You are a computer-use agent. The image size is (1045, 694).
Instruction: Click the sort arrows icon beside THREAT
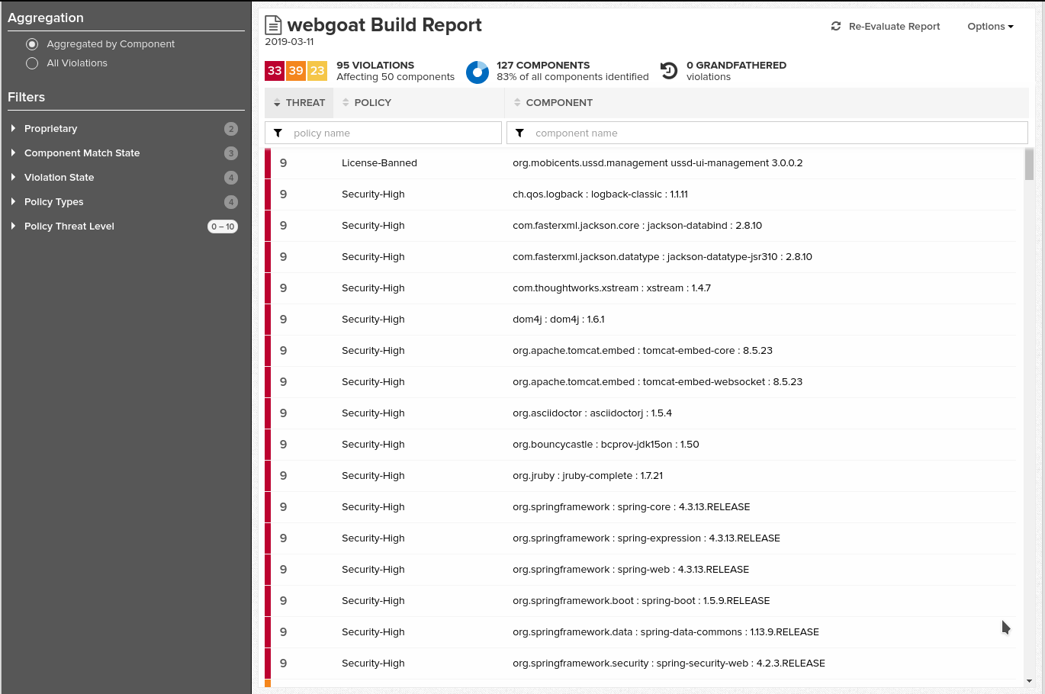click(277, 103)
